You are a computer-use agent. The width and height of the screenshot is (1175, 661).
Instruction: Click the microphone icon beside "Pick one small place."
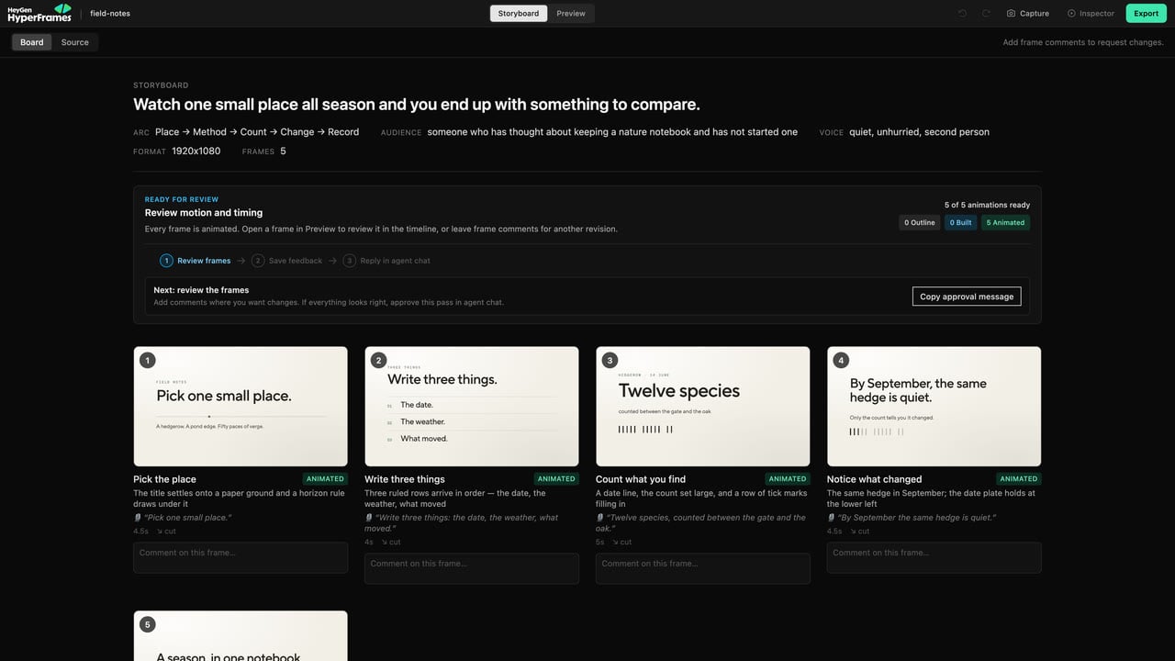[138, 518]
